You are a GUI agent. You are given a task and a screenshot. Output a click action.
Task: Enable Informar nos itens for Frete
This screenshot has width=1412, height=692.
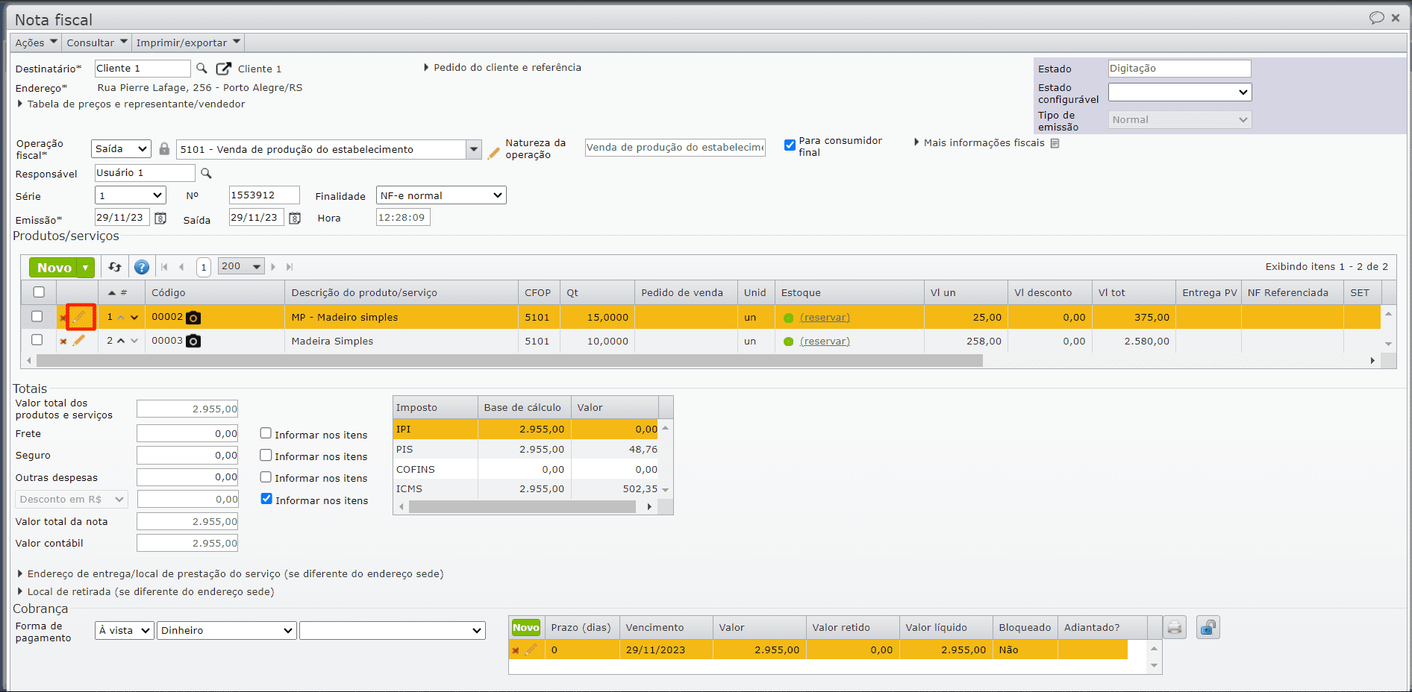(266, 433)
